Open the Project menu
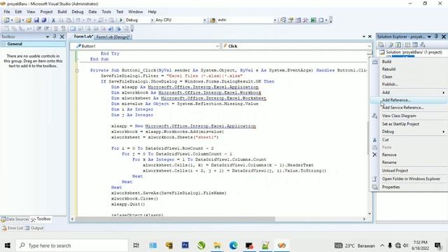This screenshot has width=448, height=252. 46,12
